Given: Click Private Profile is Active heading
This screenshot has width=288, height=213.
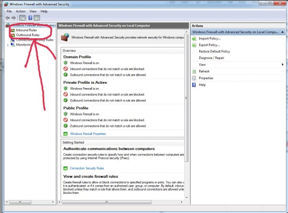Looking at the screenshot, I should pos(85,83).
